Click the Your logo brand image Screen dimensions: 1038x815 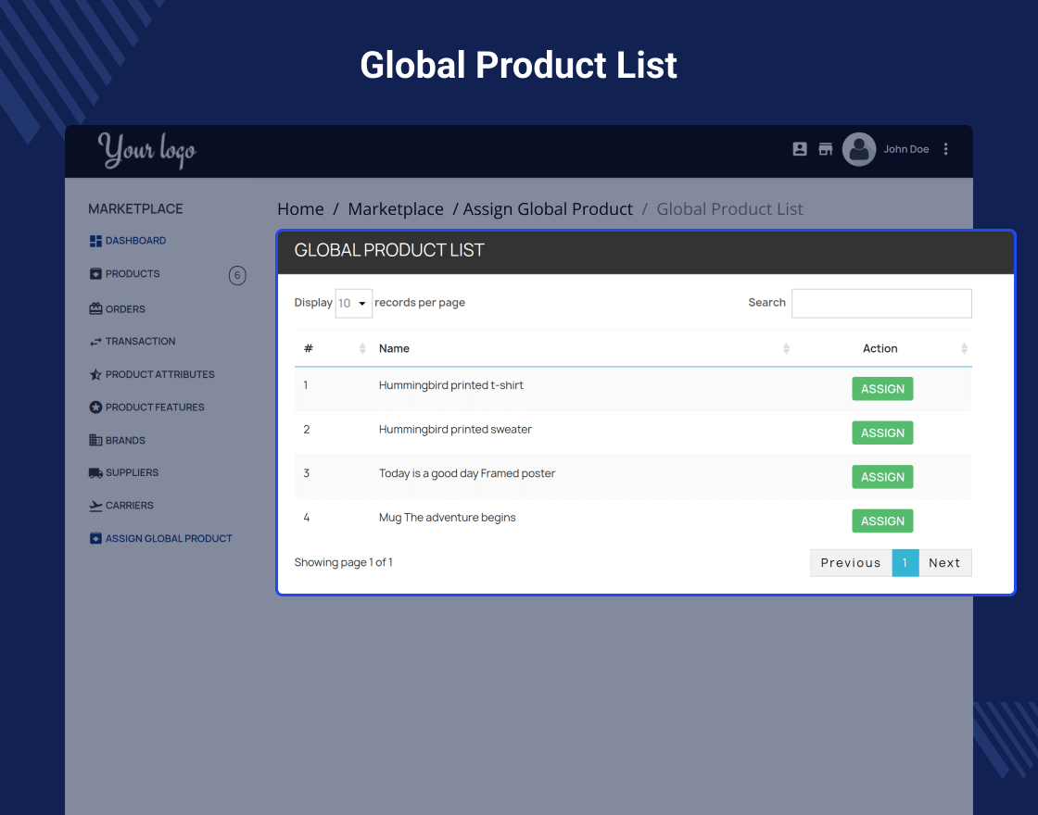147,150
